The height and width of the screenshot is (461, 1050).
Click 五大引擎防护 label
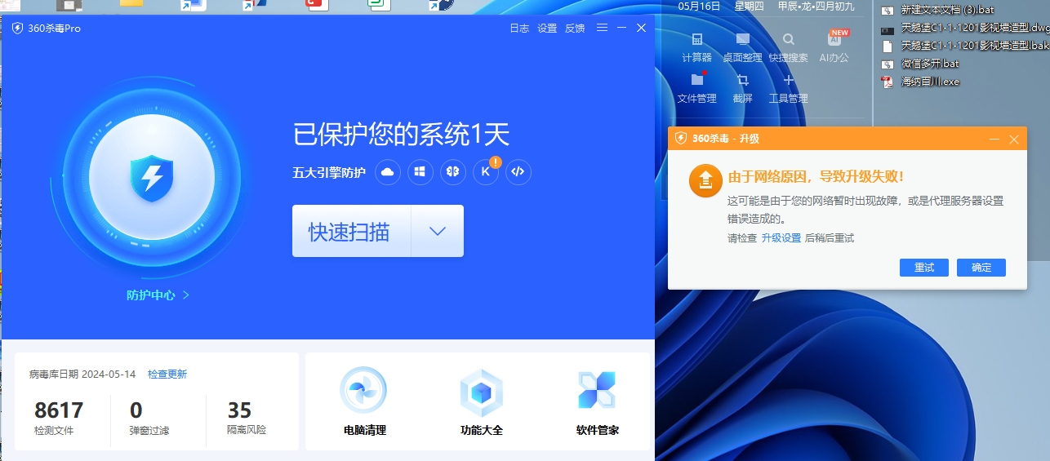click(329, 173)
